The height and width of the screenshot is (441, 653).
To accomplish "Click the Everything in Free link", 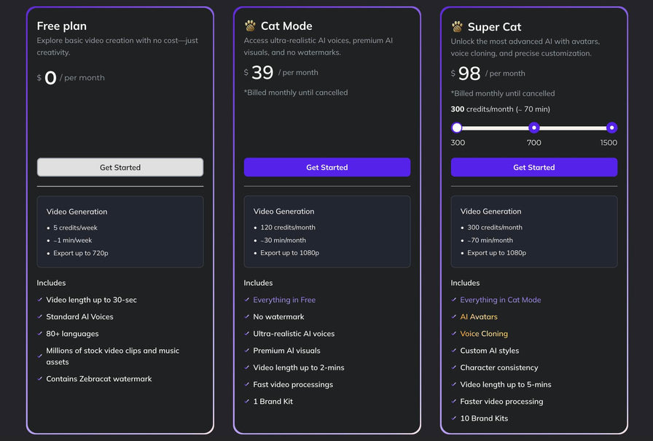I will [x=284, y=300].
